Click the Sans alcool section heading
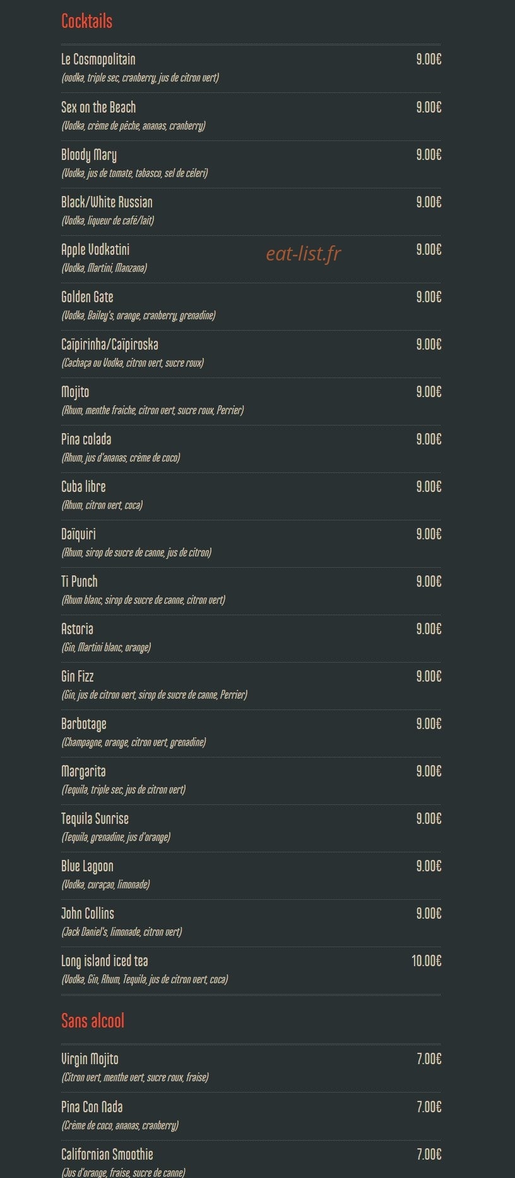Image resolution: width=515 pixels, height=1178 pixels. (93, 1021)
